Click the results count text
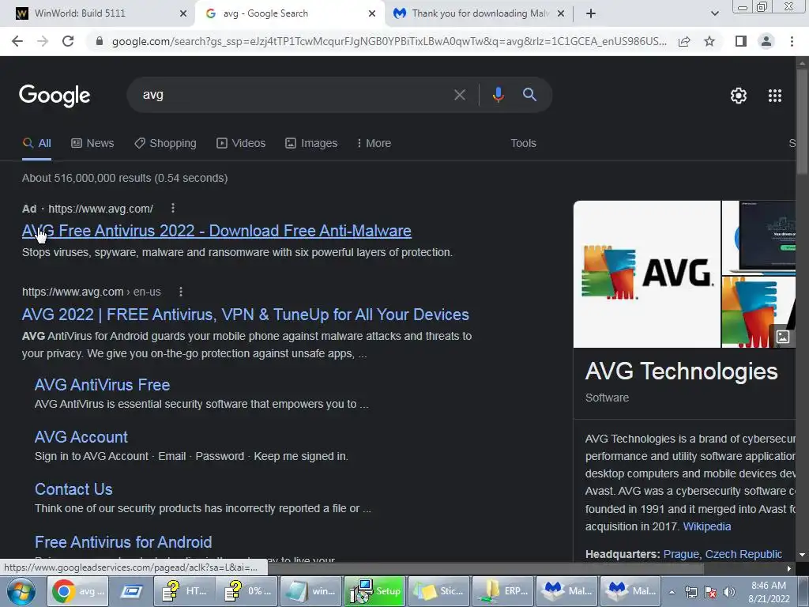 pos(125,178)
